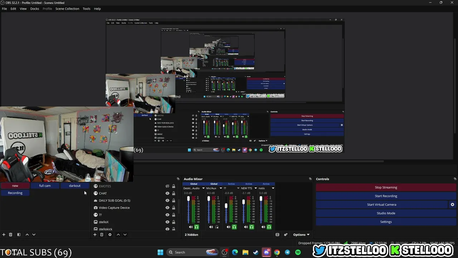Open the View menu
458x258 pixels.
click(23, 9)
